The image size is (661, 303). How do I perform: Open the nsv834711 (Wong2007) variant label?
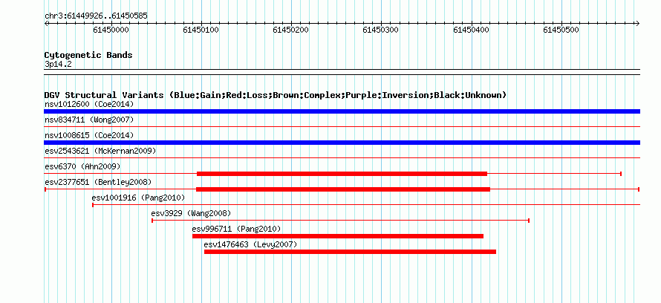(89, 120)
